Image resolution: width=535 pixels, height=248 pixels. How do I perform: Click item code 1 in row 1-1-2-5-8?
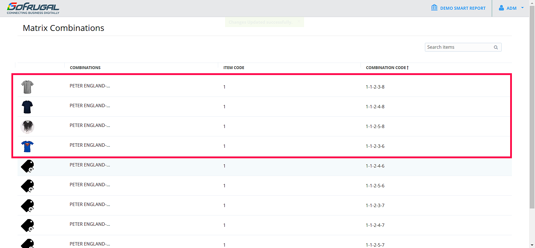[224, 126]
